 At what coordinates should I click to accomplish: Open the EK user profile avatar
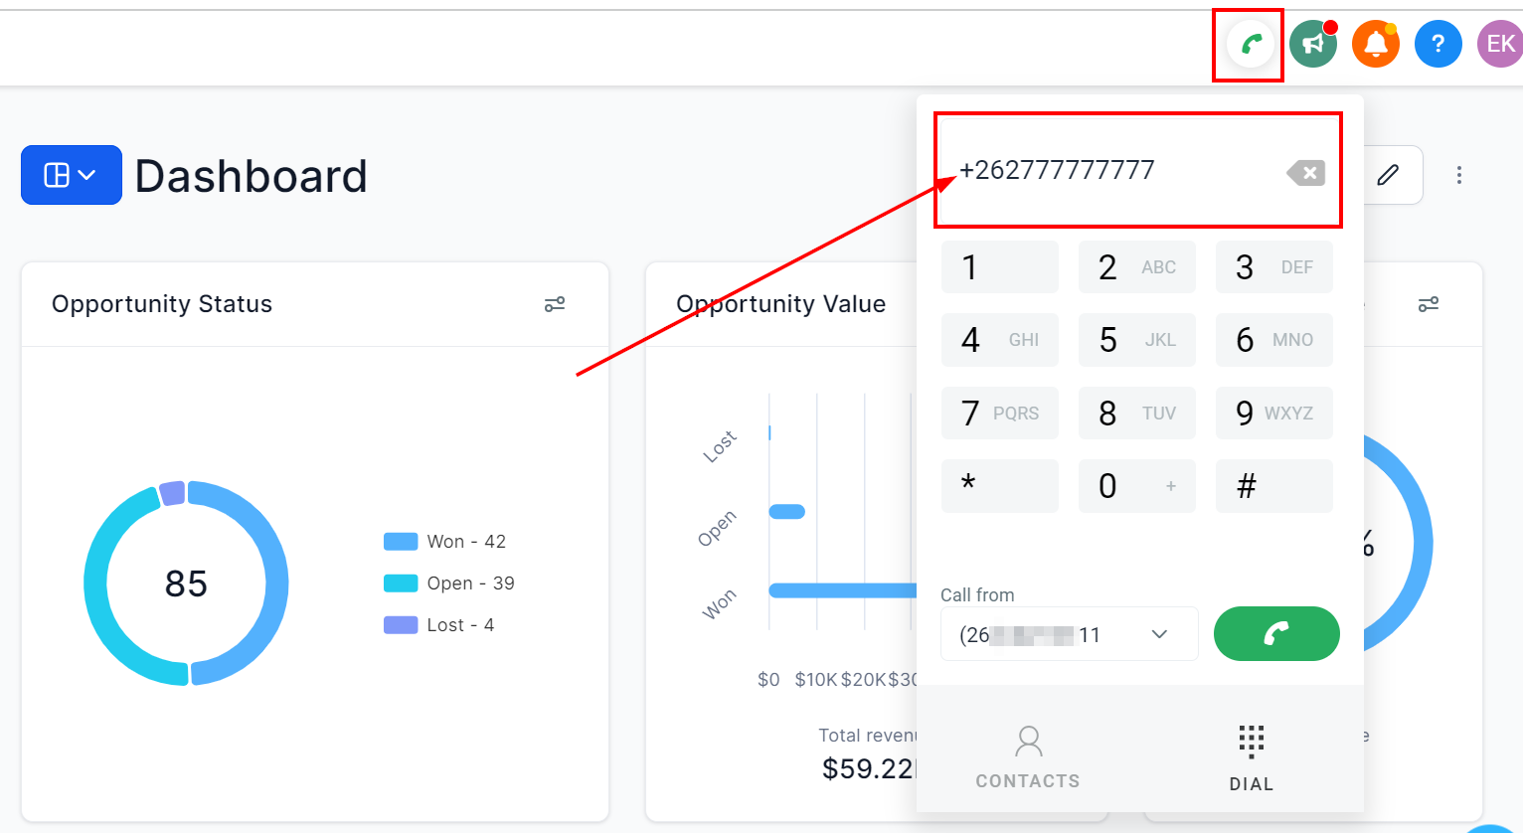[x=1500, y=44]
